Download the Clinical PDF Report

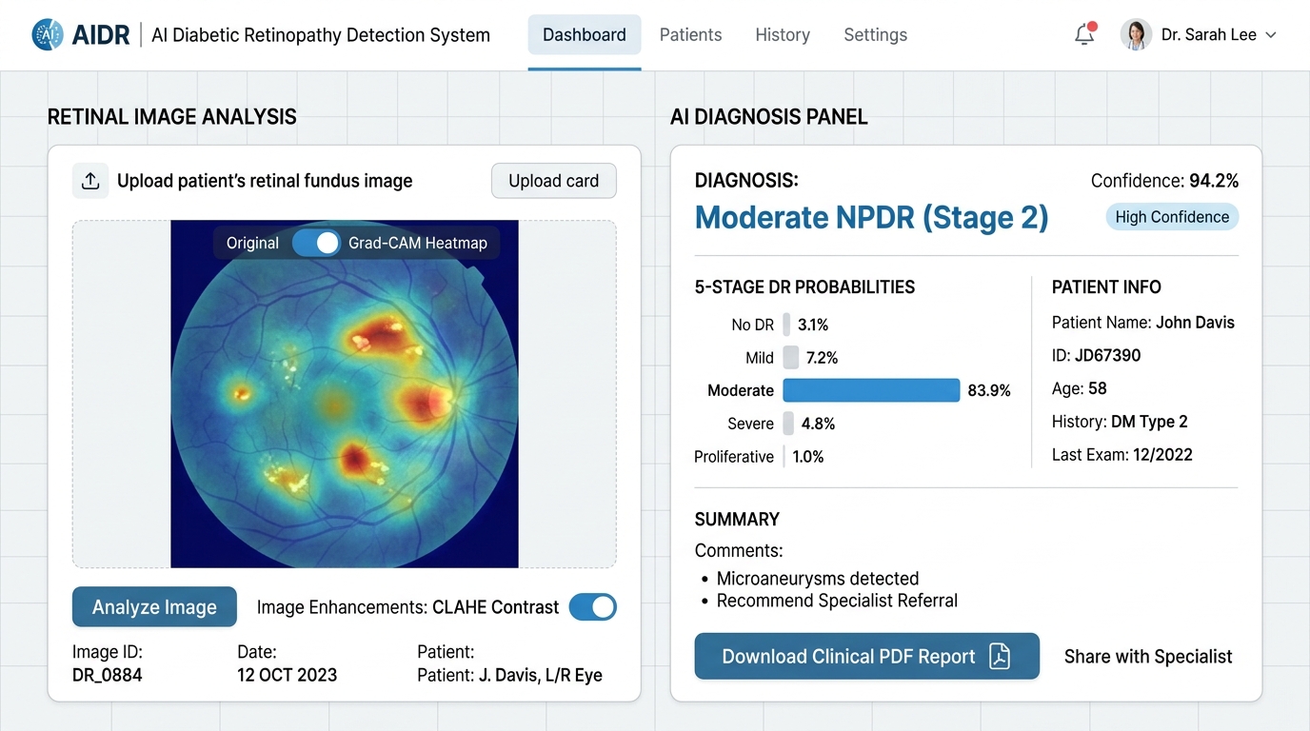tap(867, 657)
